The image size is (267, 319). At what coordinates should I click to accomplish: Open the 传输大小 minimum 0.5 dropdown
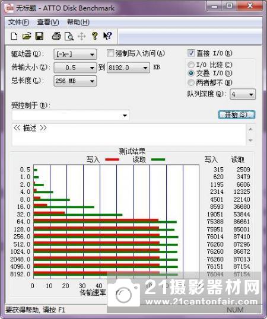(75, 68)
